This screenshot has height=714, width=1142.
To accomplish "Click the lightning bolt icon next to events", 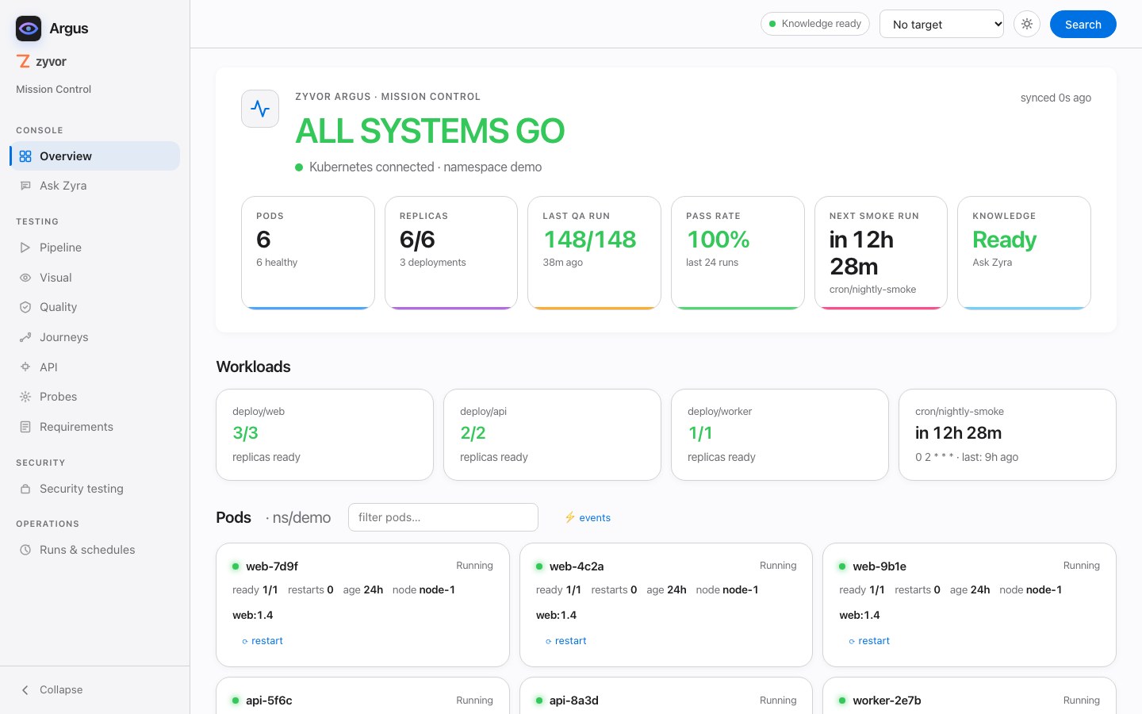I will (x=569, y=517).
